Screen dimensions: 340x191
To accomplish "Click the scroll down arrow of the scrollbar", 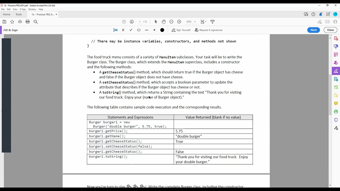I will click(x=330, y=185).
